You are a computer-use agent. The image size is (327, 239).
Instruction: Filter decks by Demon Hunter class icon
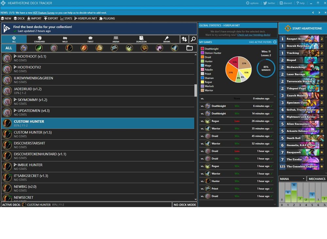point(39,48)
